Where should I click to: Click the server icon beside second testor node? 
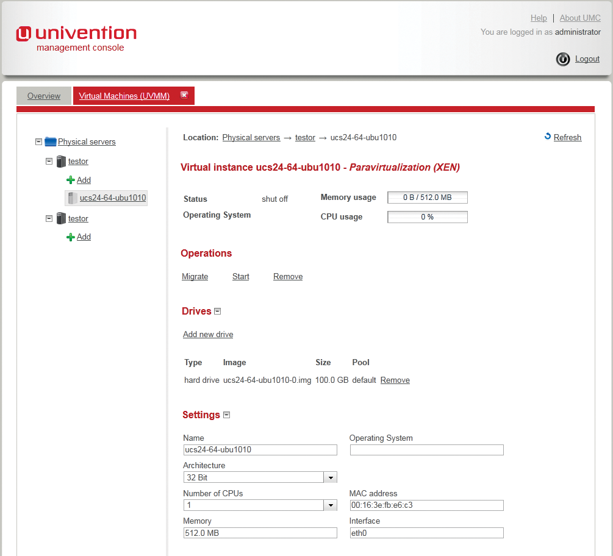[x=61, y=218]
